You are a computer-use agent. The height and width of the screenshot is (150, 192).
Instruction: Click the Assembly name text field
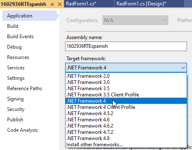click(x=126, y=46)
